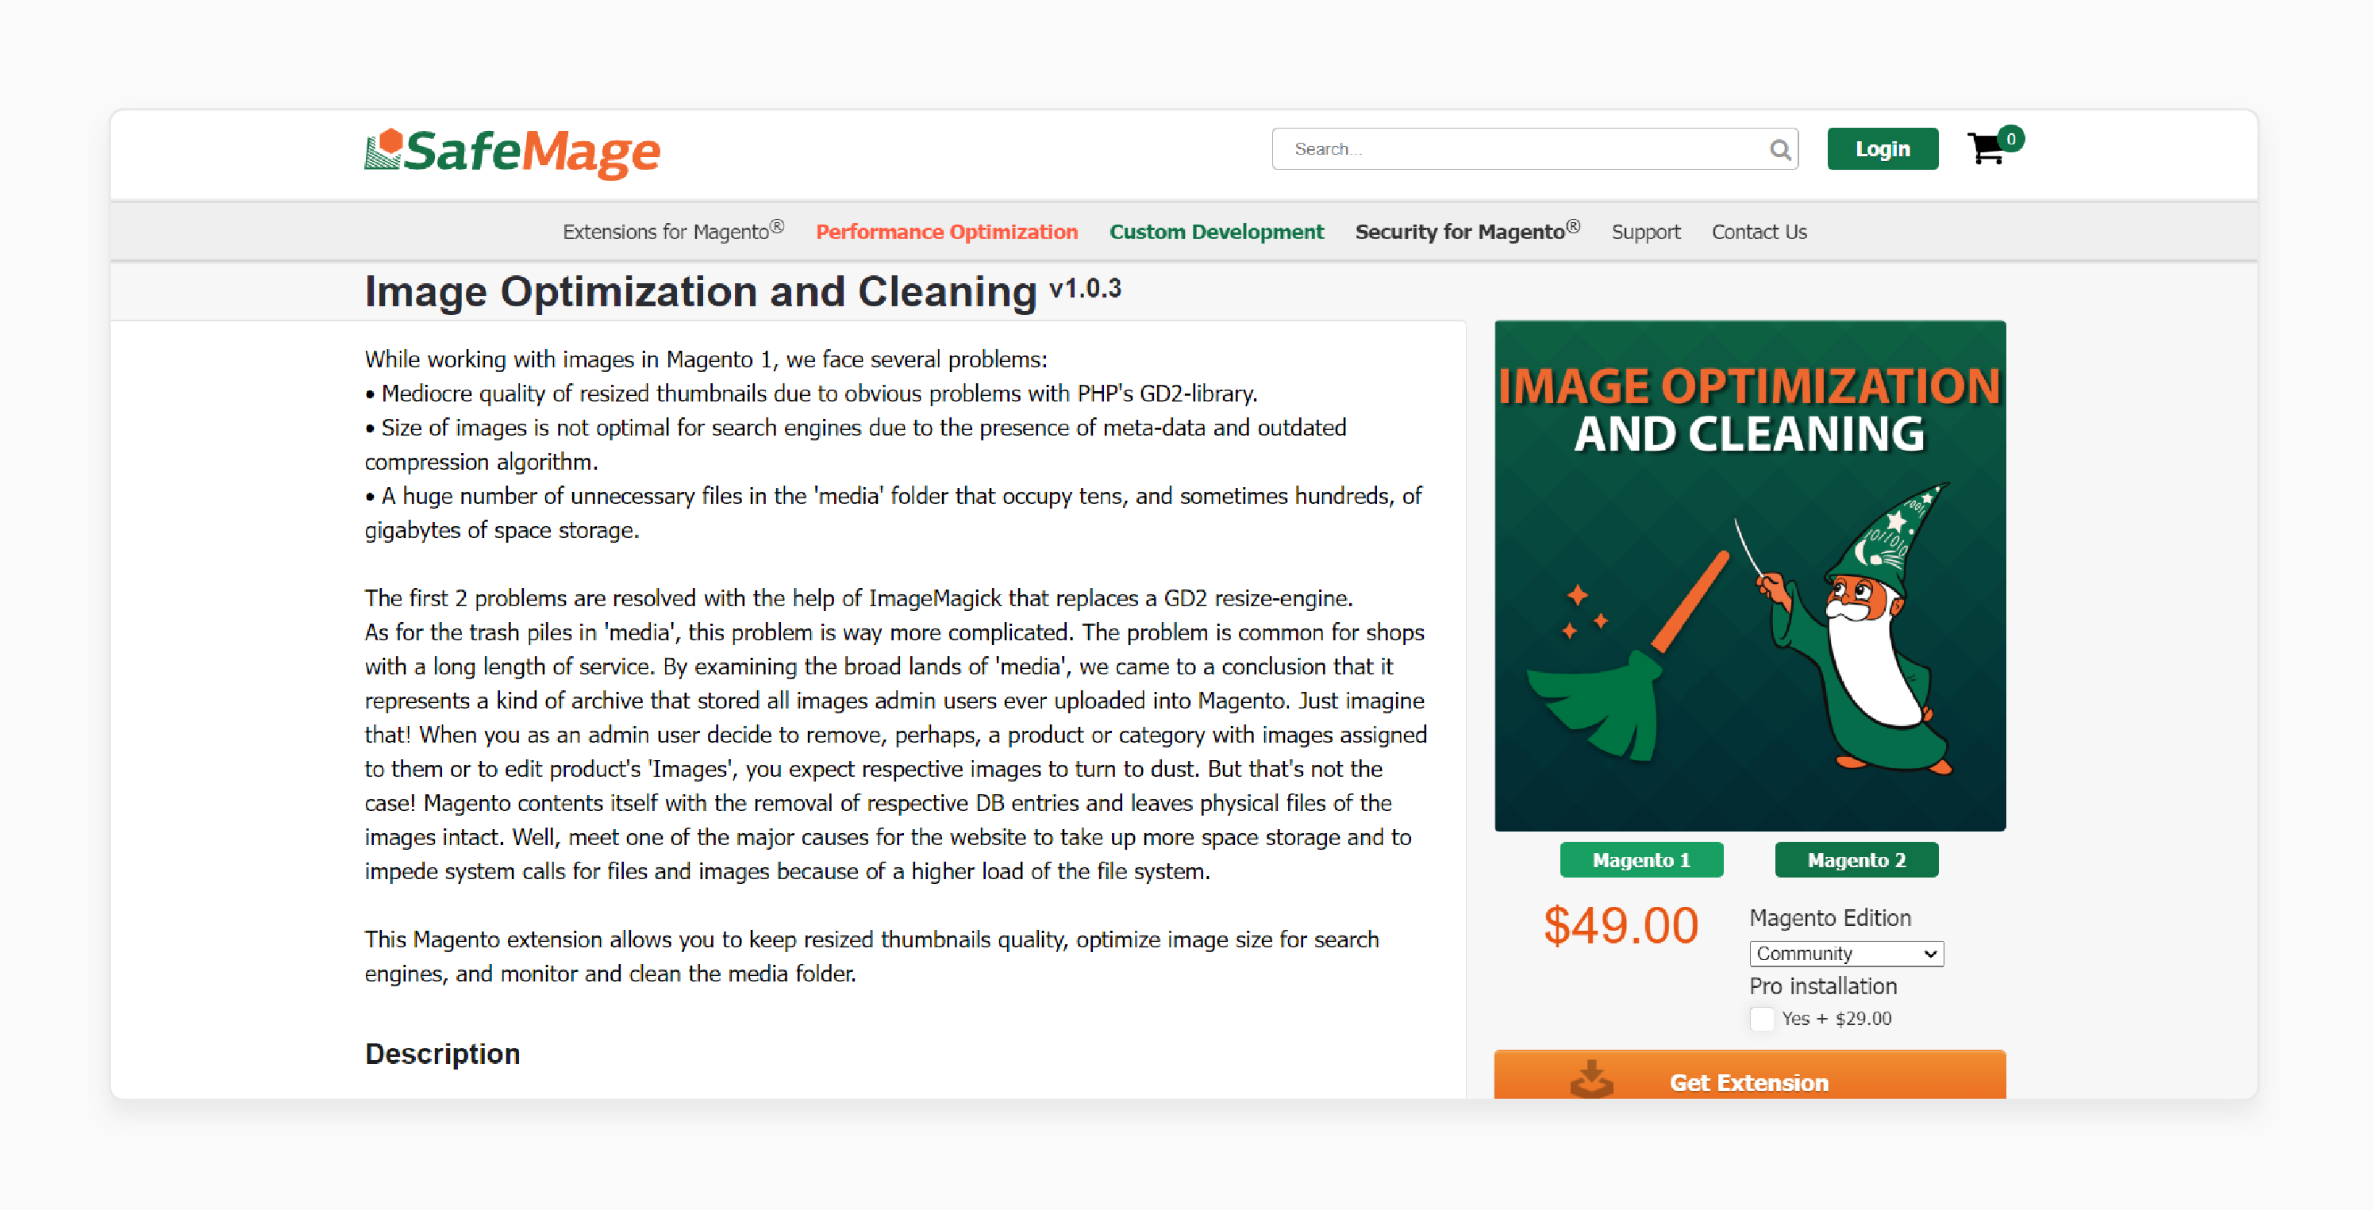Click the search magnifier icon
Screen dimensions: 2373x1210
(x=1778, y=150)
